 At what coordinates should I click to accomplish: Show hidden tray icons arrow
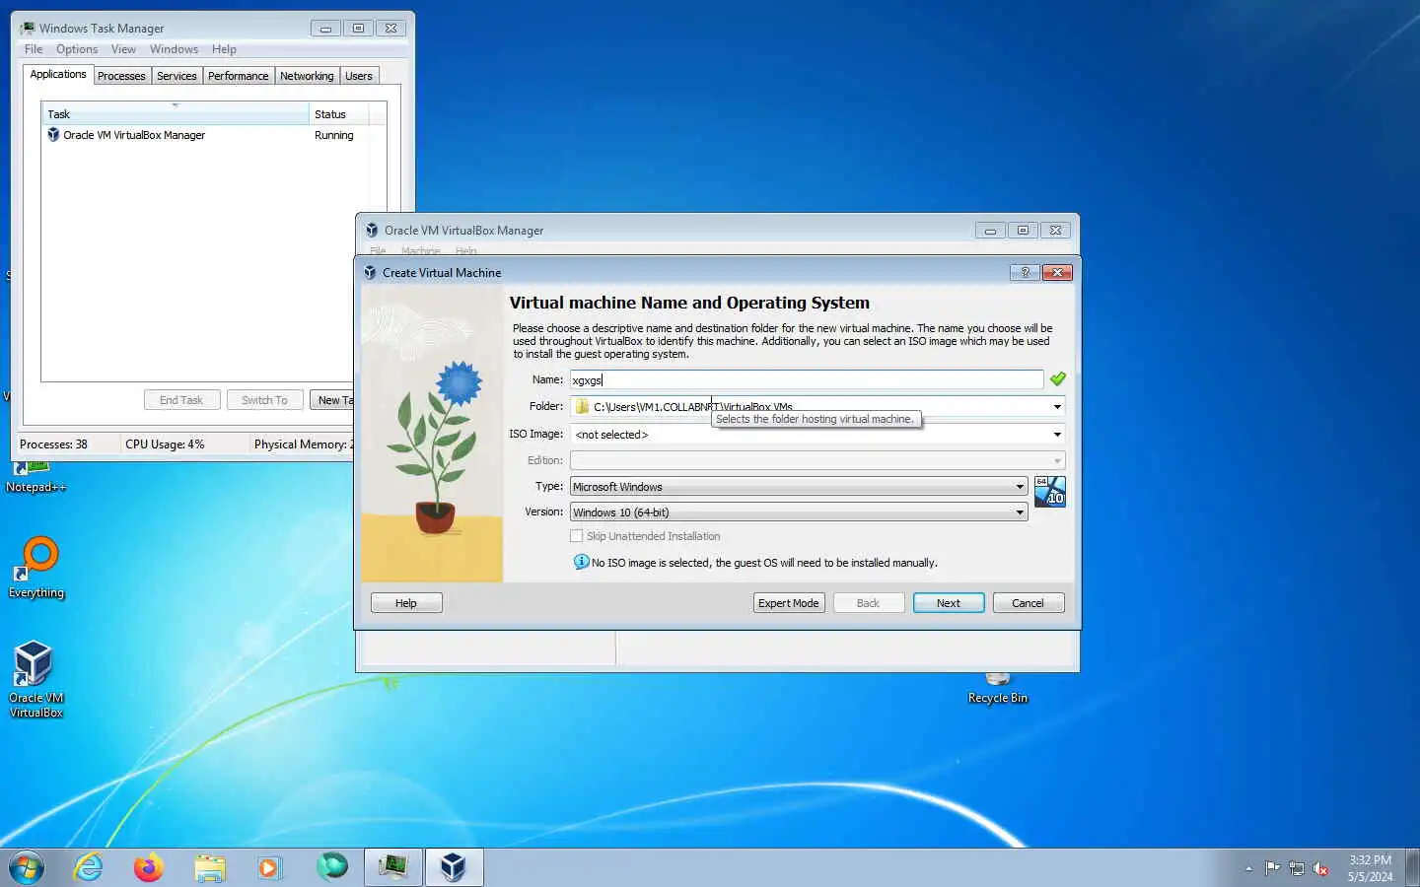(1248, 868)
